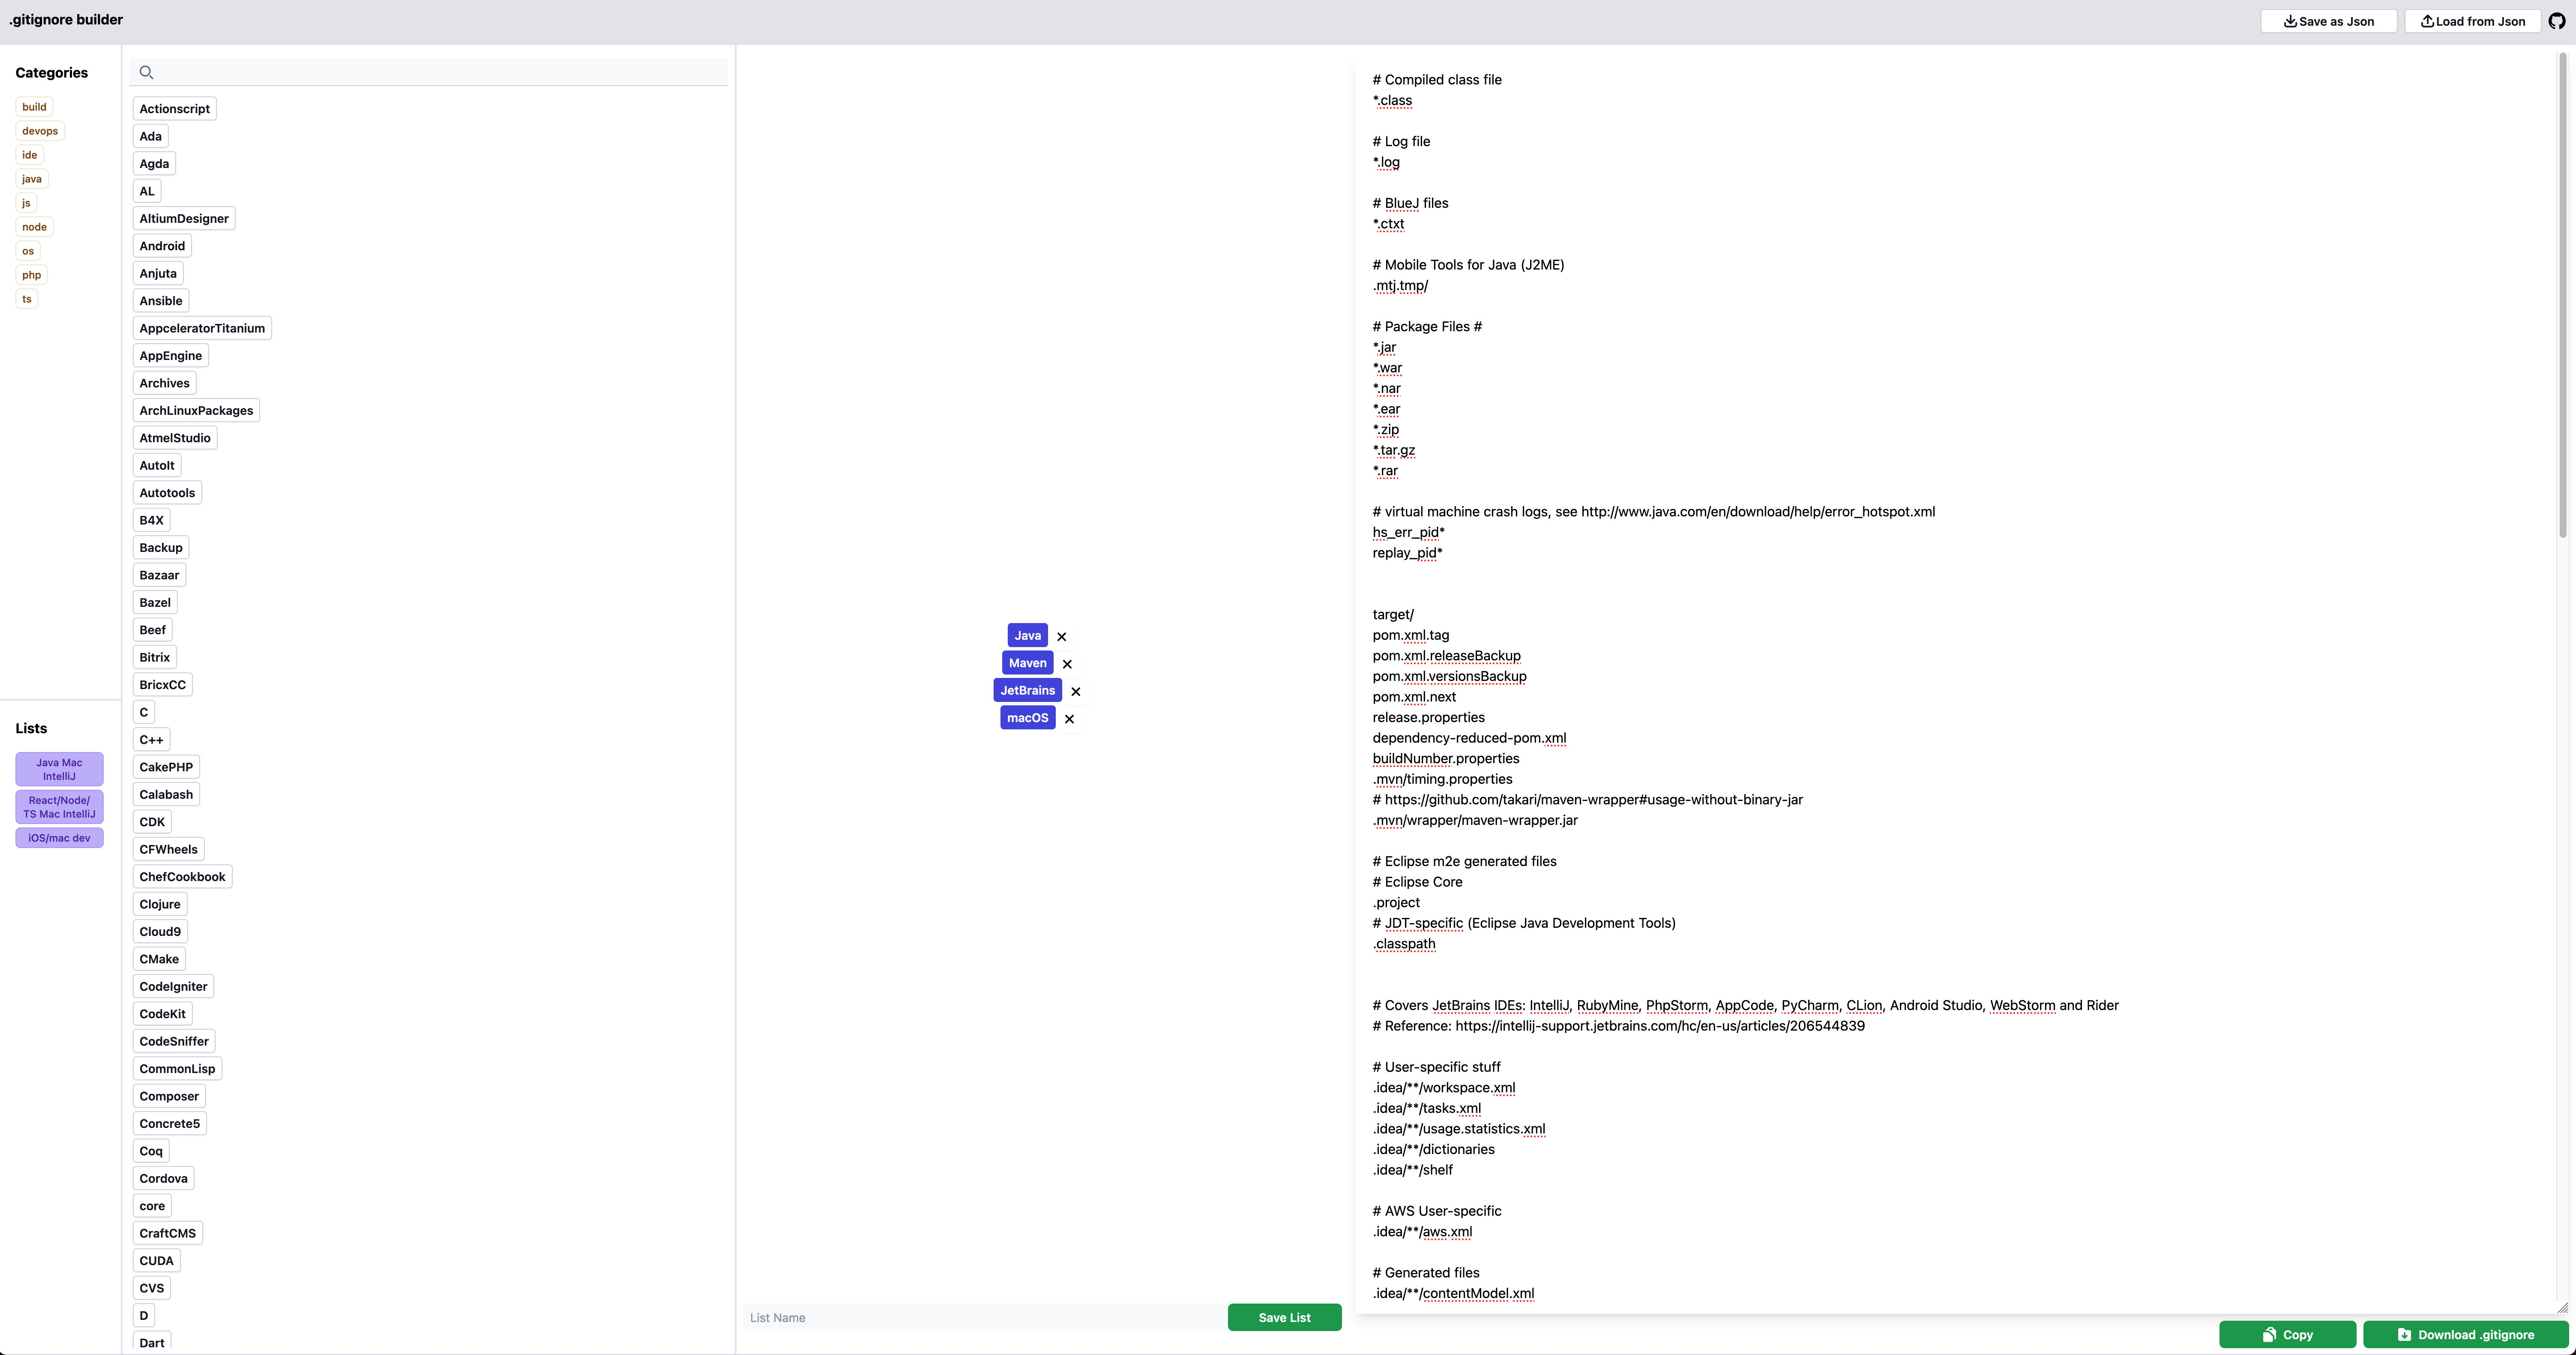Load the Java Mac IntelliJ list
The height and width of the screenshot is (1355, 2576).
(x=59, y=769)
